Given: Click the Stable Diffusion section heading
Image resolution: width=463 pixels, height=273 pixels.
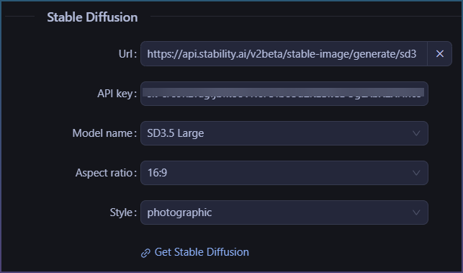Looking at the screenshot, I should pyautogui.click(x=92, y=17).
